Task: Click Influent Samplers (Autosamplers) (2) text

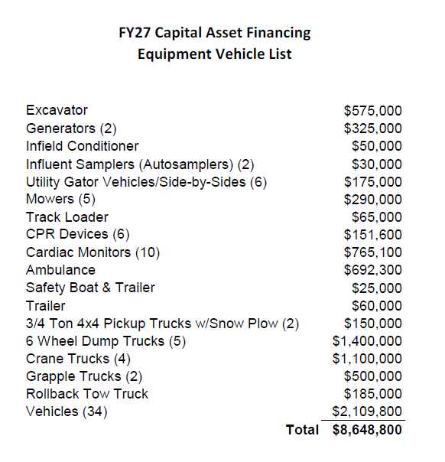Action: tap(140, 164)
